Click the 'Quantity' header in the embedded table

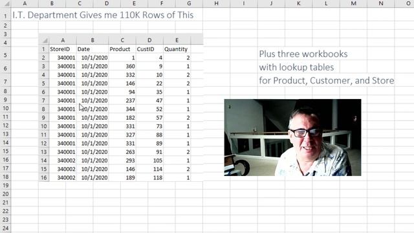click(x=176, y=49)
